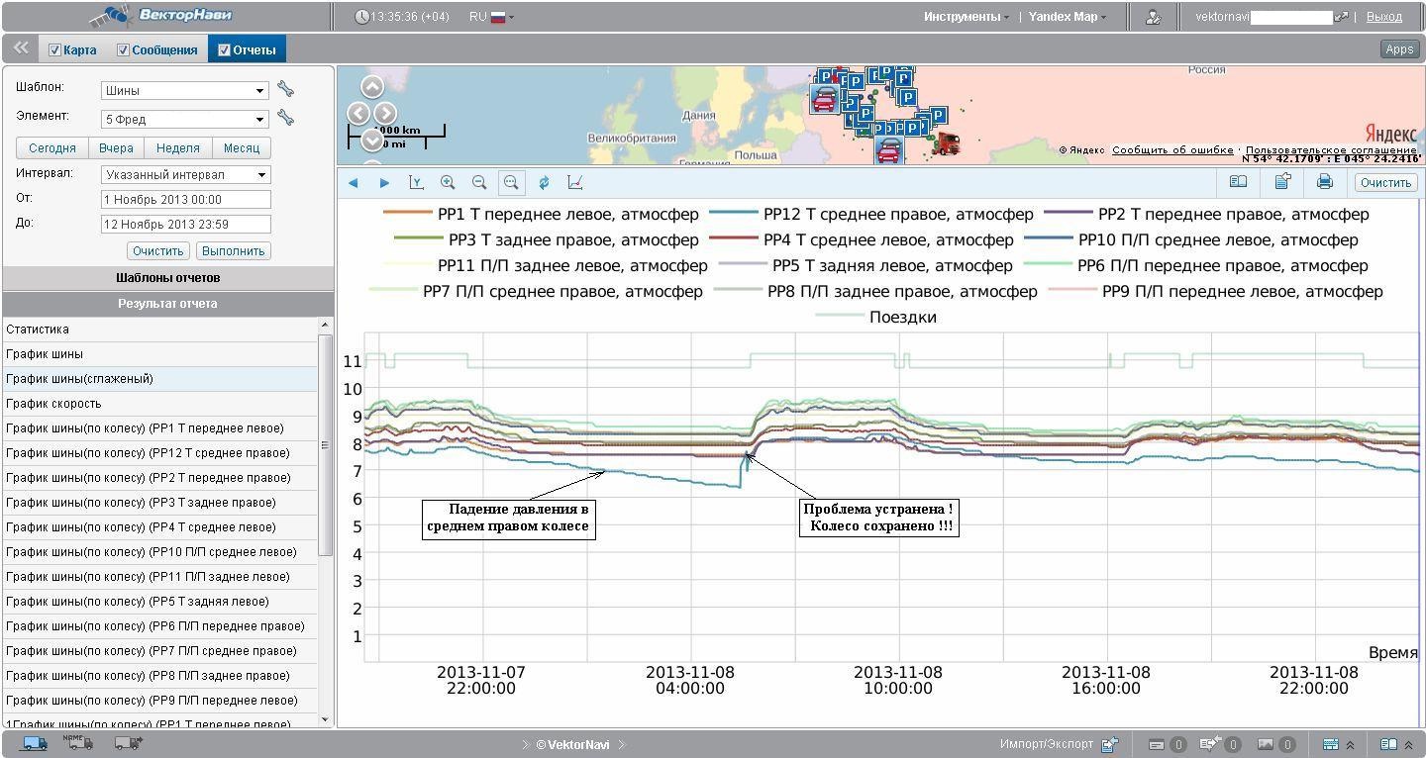1426x758 pixels.
Task: Toggle the Отчеты checkbox
Action: (224, 49)
